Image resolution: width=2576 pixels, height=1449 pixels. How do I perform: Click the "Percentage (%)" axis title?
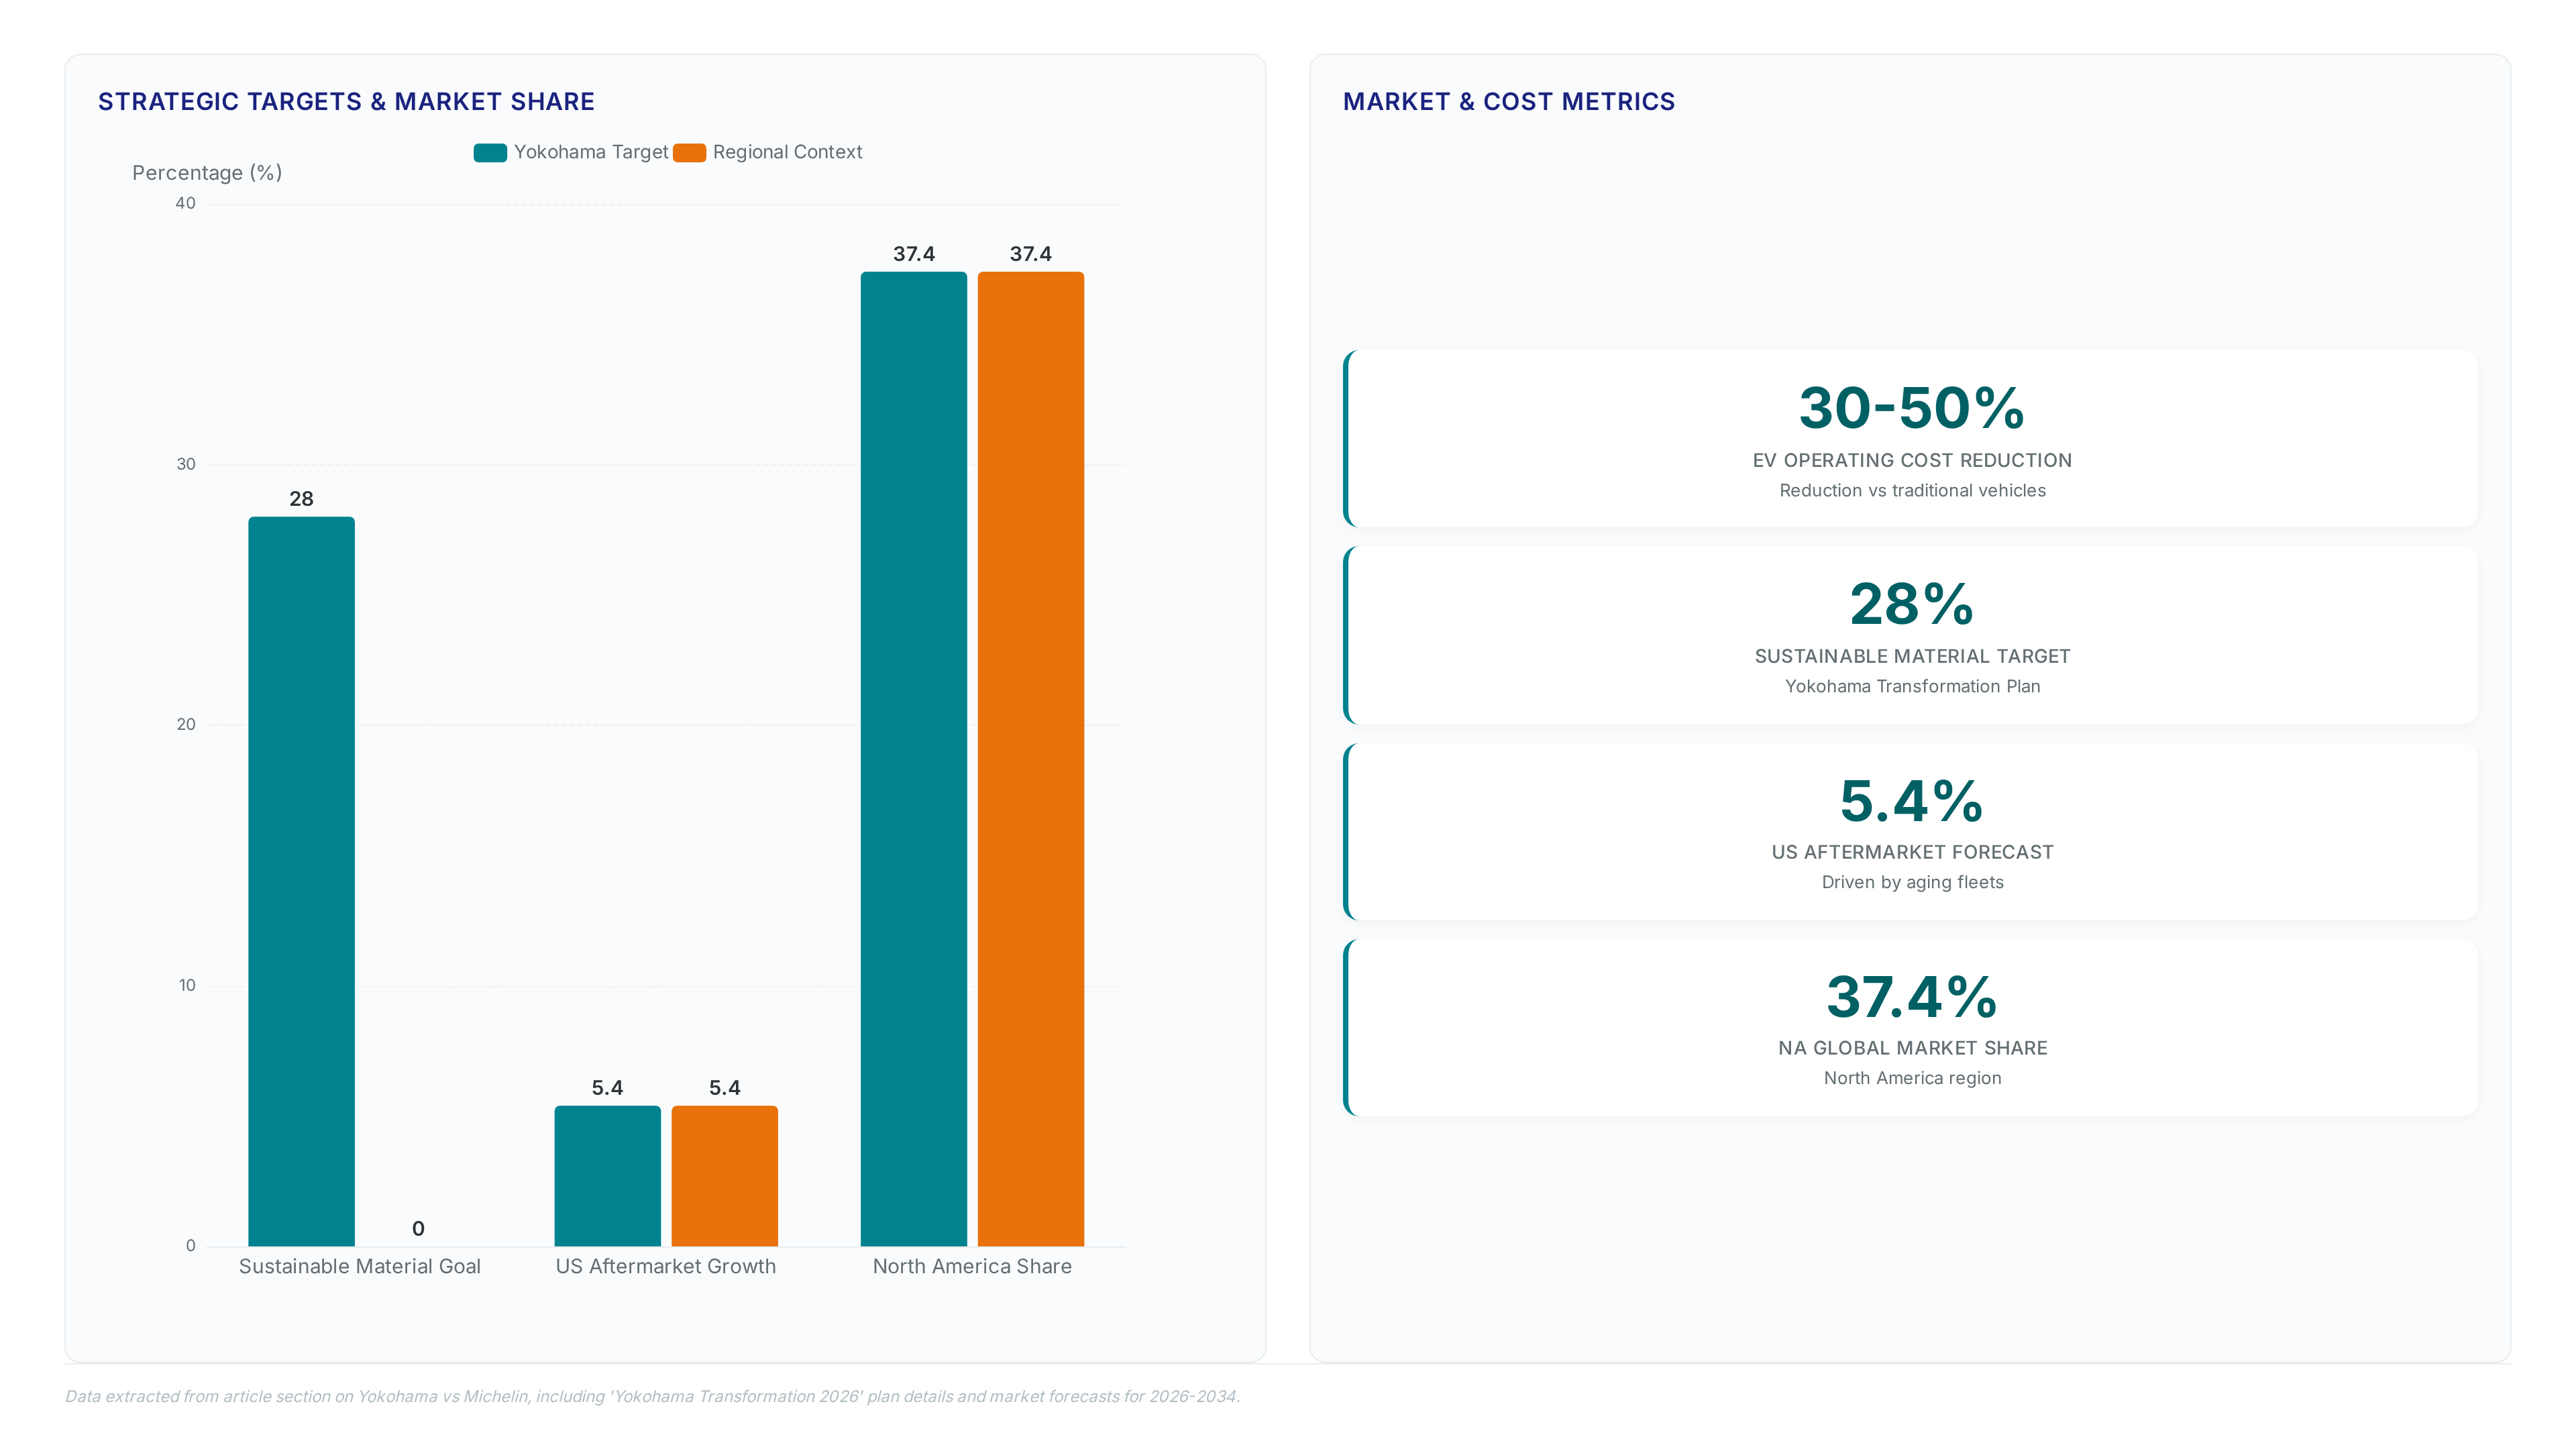pos(207,173)
